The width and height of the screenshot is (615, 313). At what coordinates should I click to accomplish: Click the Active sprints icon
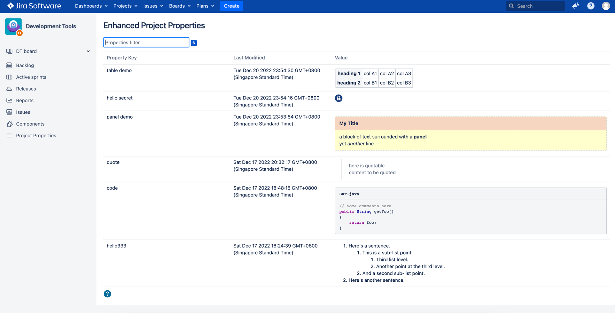tap(9, 77)
